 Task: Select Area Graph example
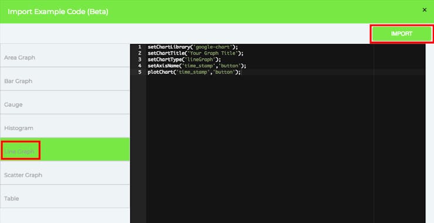[65, 58]
